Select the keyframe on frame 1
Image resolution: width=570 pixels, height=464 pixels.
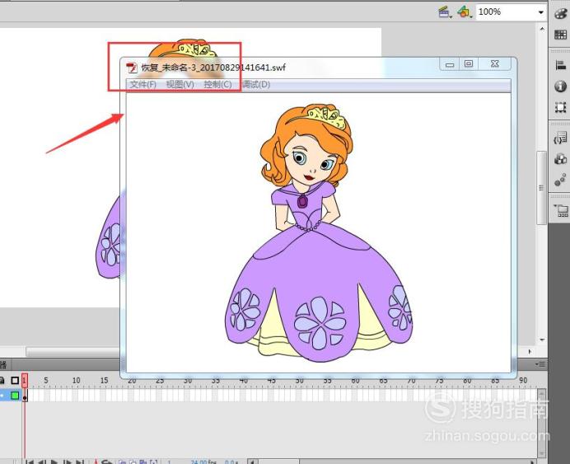tap(25, 396)
